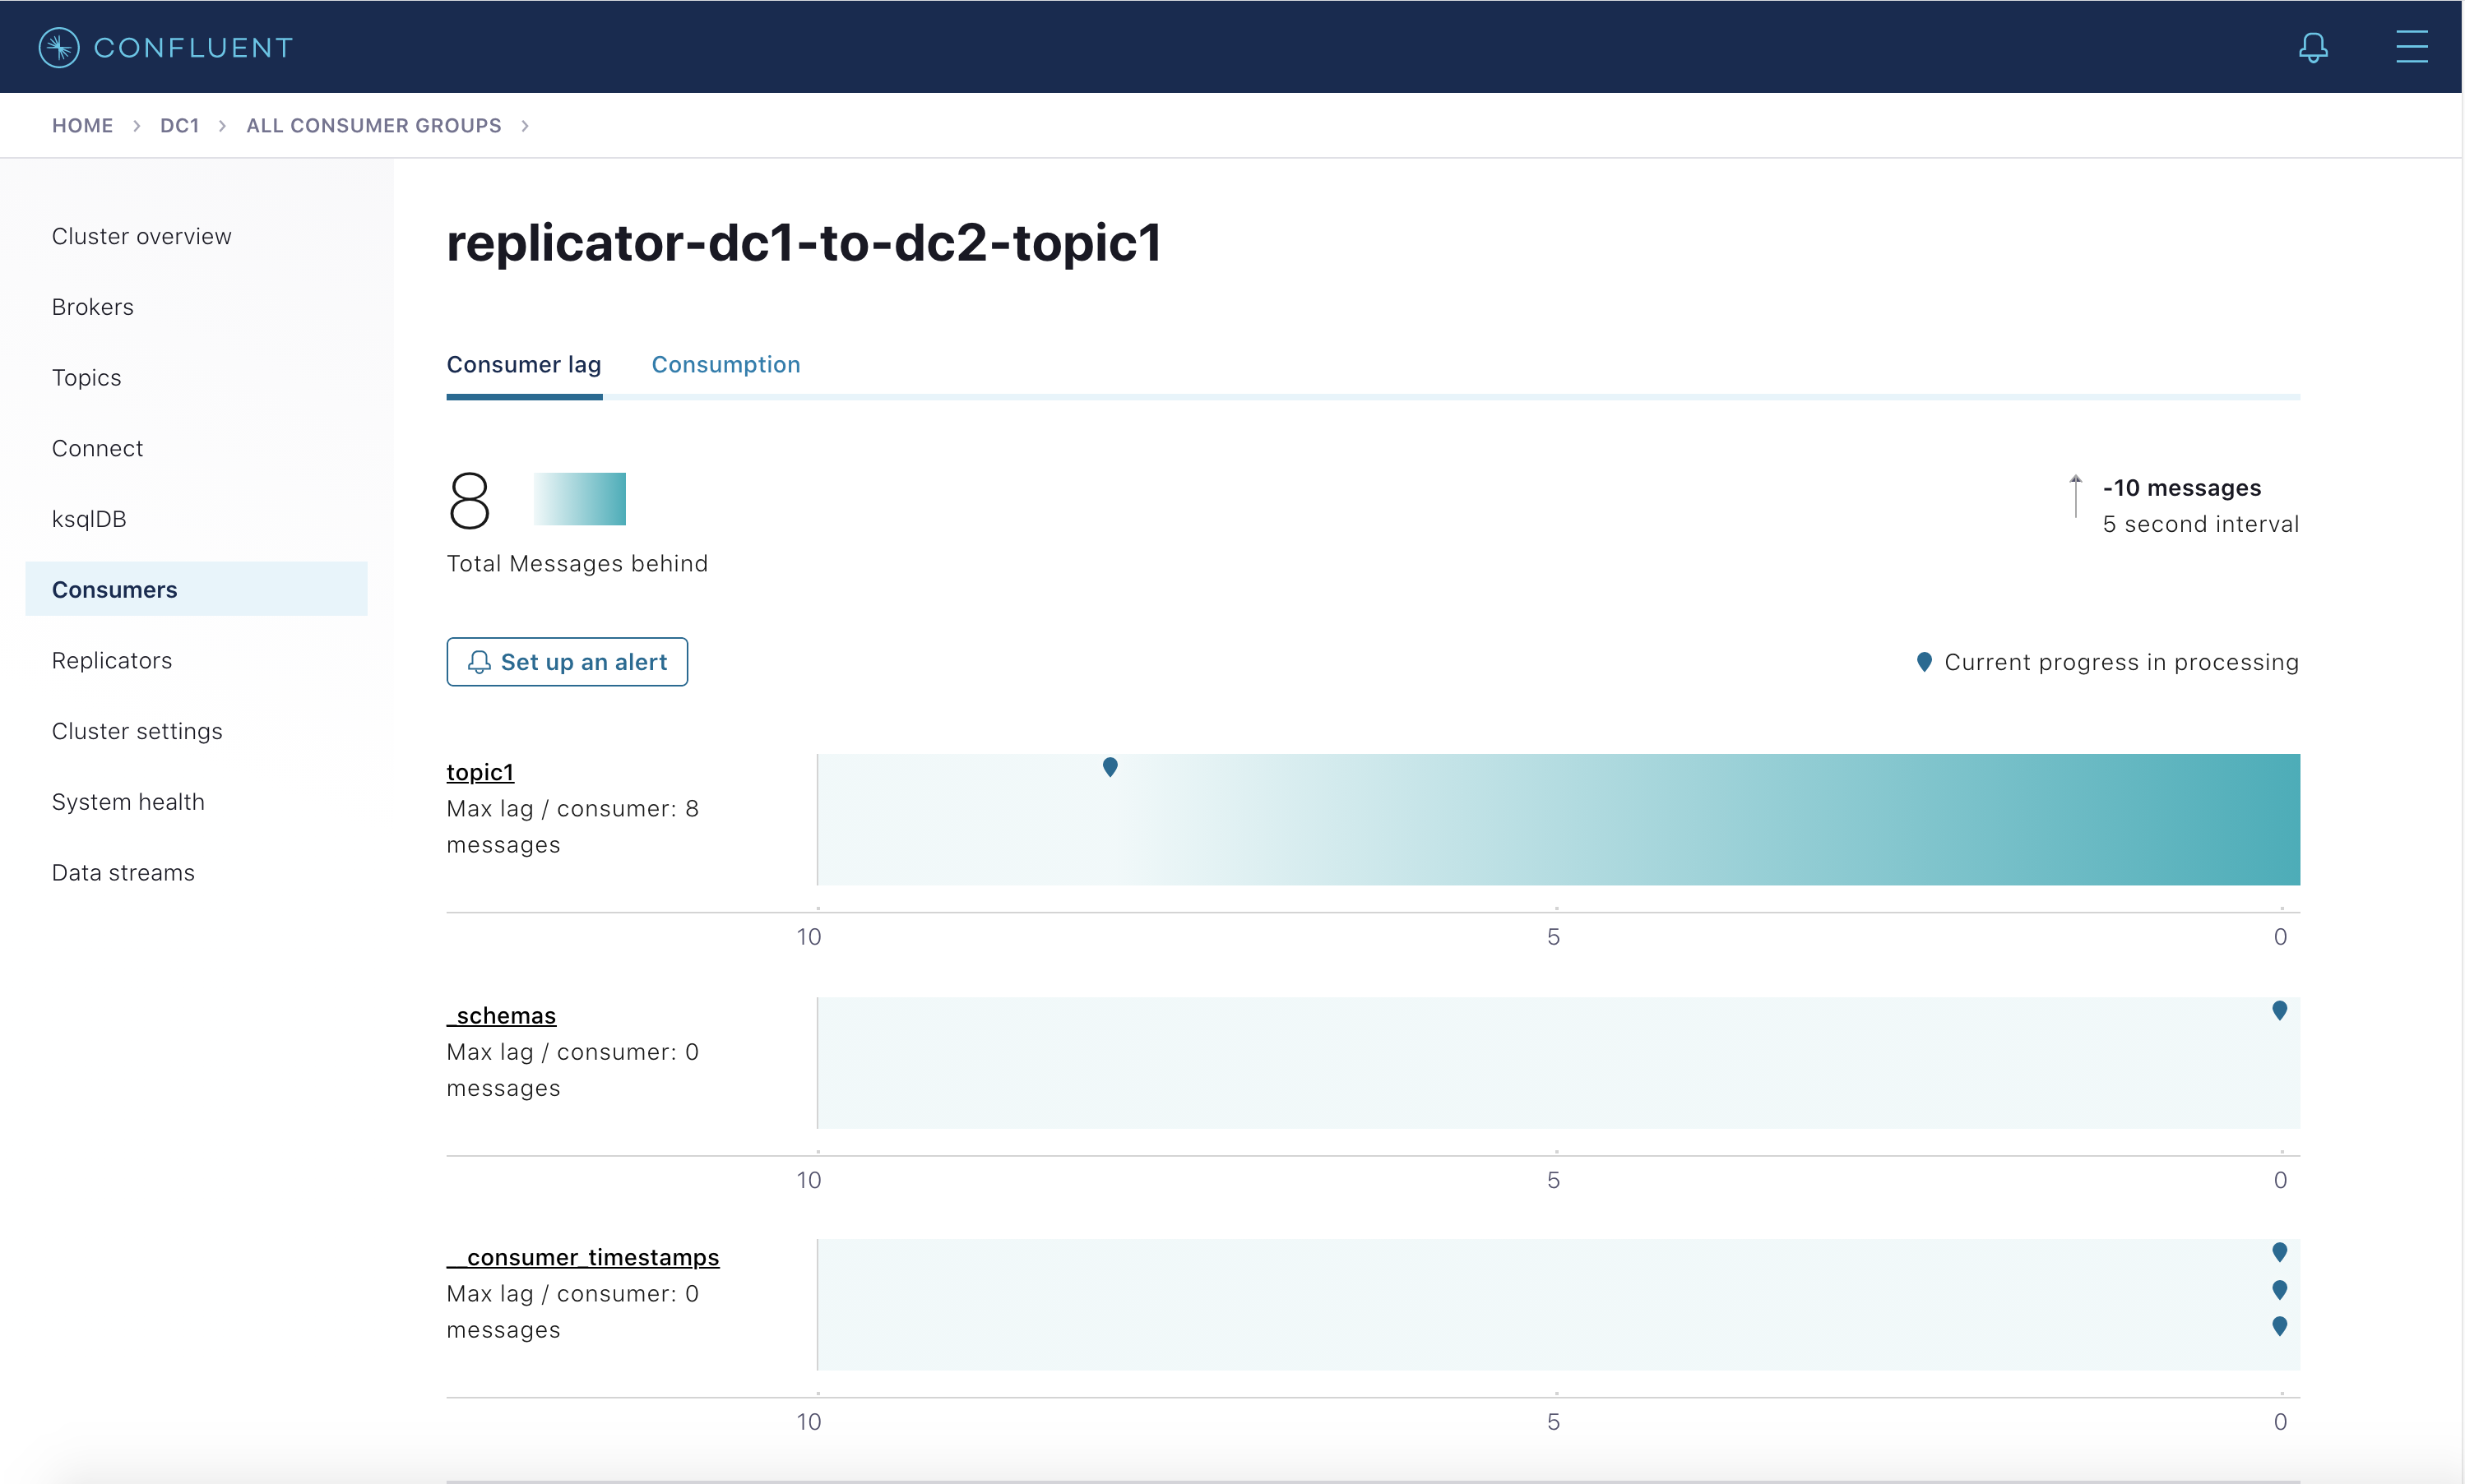Viewport: 2465px width, 1484px height.
Task: Click the chevron after ALL CONSUMER GROUPS
Action: coord(526,126)
